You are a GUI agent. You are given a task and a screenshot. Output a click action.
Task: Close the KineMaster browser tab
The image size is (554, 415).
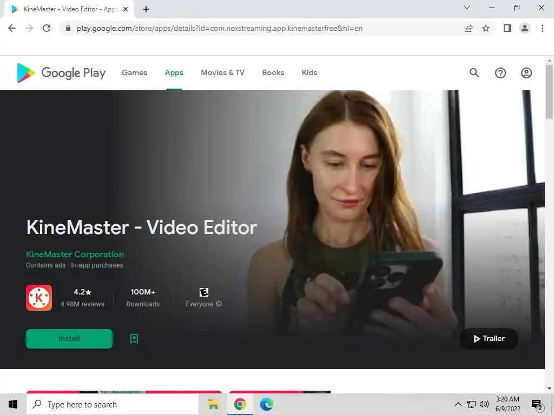[126, 9]
